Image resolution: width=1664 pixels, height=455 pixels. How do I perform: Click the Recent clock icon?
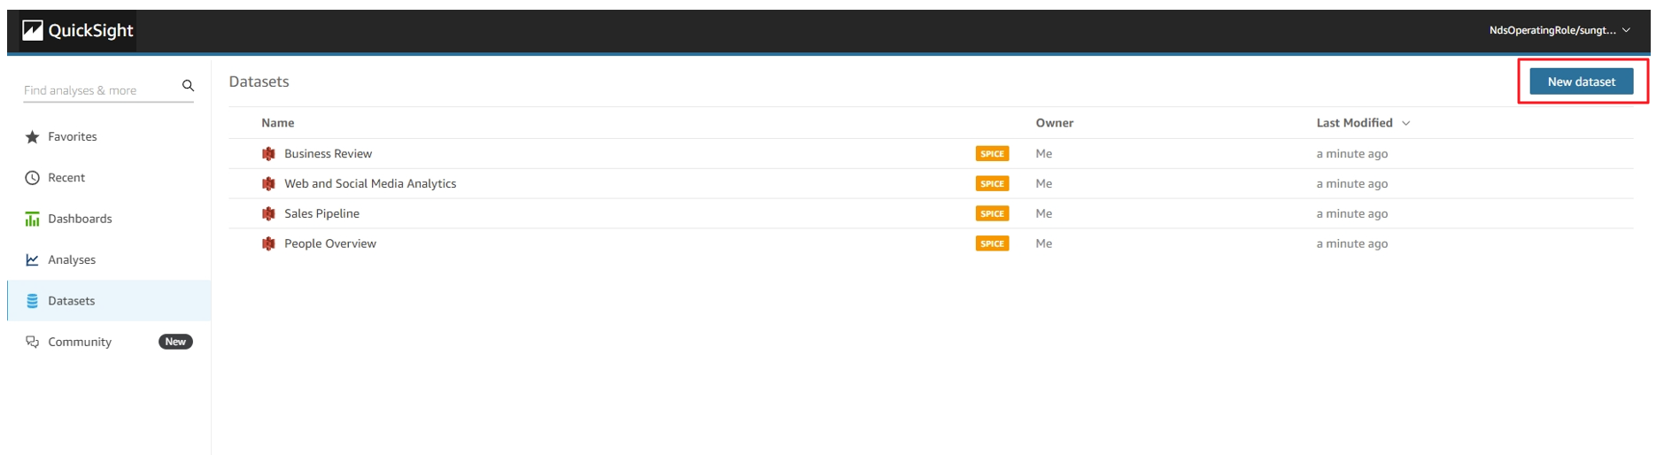tap(33, 178)
